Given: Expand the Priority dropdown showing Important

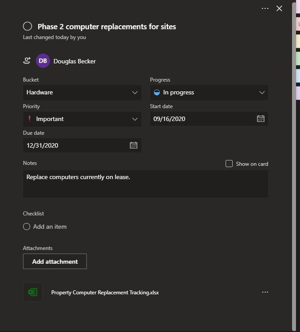Looking at the screenshot, I should tap(82, 119).
